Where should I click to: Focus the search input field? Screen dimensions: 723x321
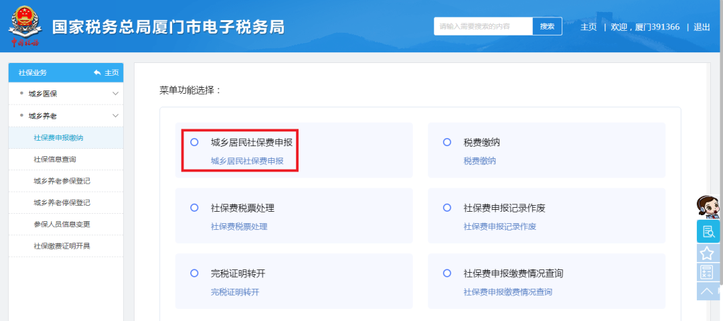click(x=482, y=26)
